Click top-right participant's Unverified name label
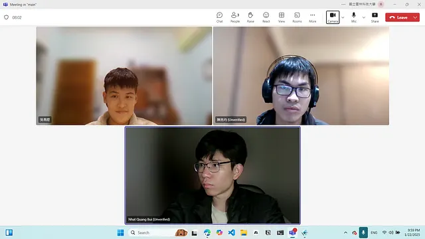The width and height of the screenshot is (425, 239). pos(231,119)
